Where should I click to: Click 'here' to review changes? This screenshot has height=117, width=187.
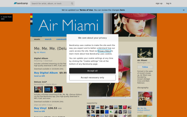[x=122, y=10]
